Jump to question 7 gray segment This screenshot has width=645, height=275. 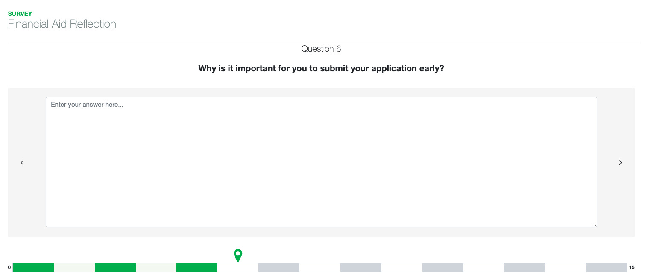click(279, 268)
